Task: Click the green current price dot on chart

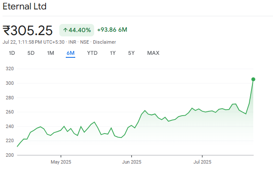Action: coord(253,79)
